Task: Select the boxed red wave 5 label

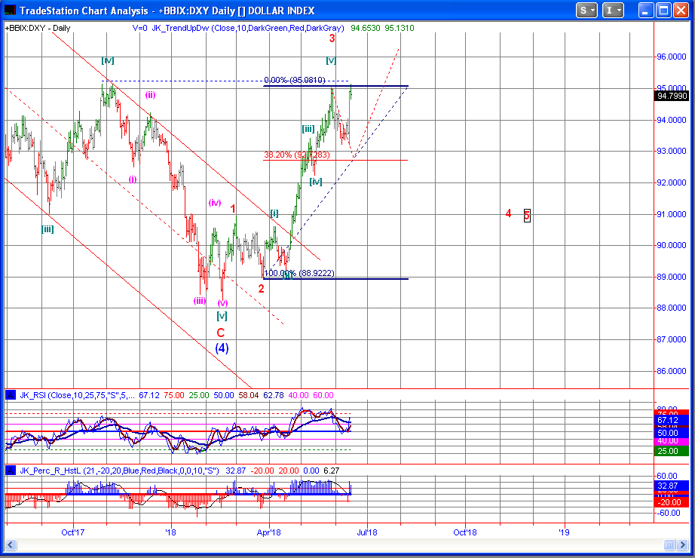Action: click(x=527, y=215)
